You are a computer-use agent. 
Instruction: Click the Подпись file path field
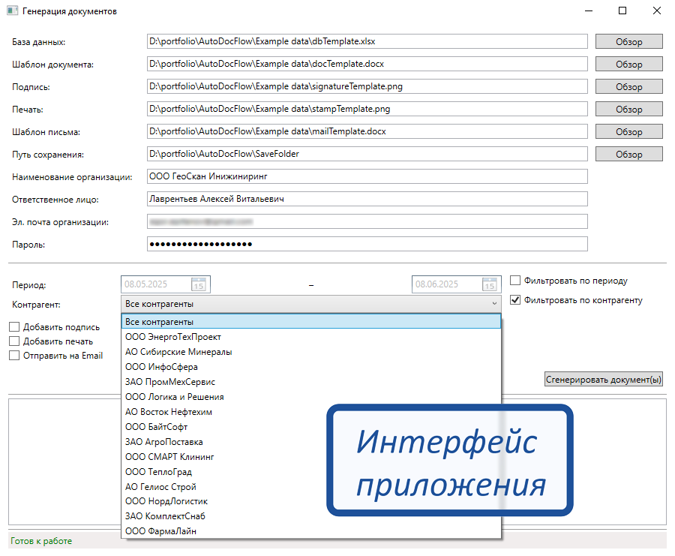pyautogui.click(x=367, y=86)
